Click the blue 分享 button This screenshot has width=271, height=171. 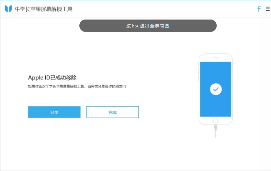54,112
